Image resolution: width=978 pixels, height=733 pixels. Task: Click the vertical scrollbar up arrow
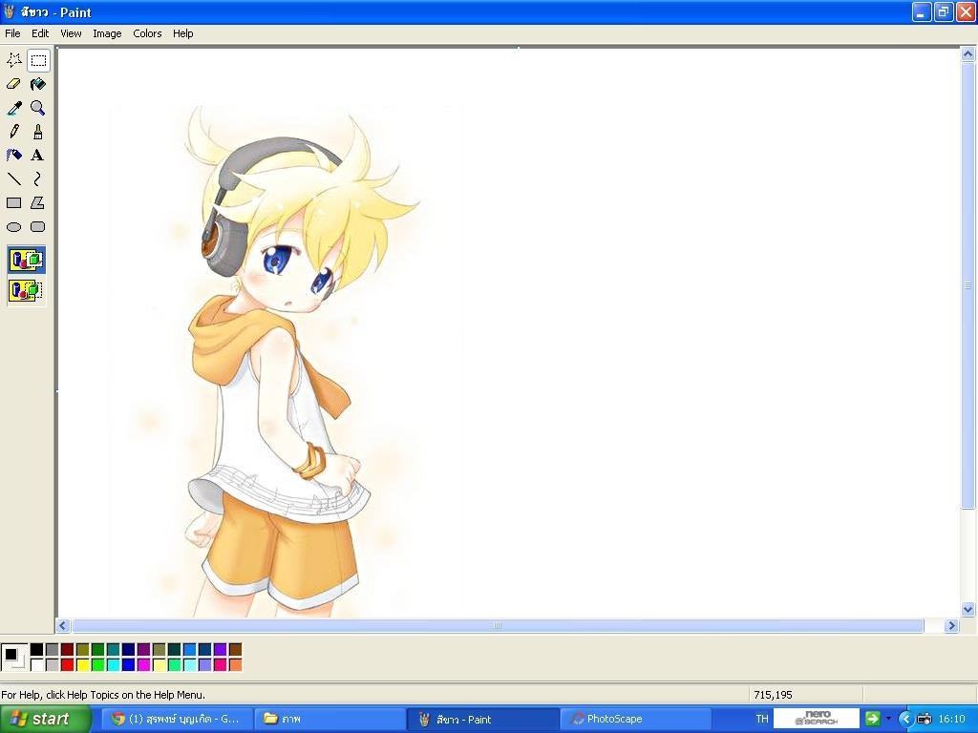tap(968, 54)
